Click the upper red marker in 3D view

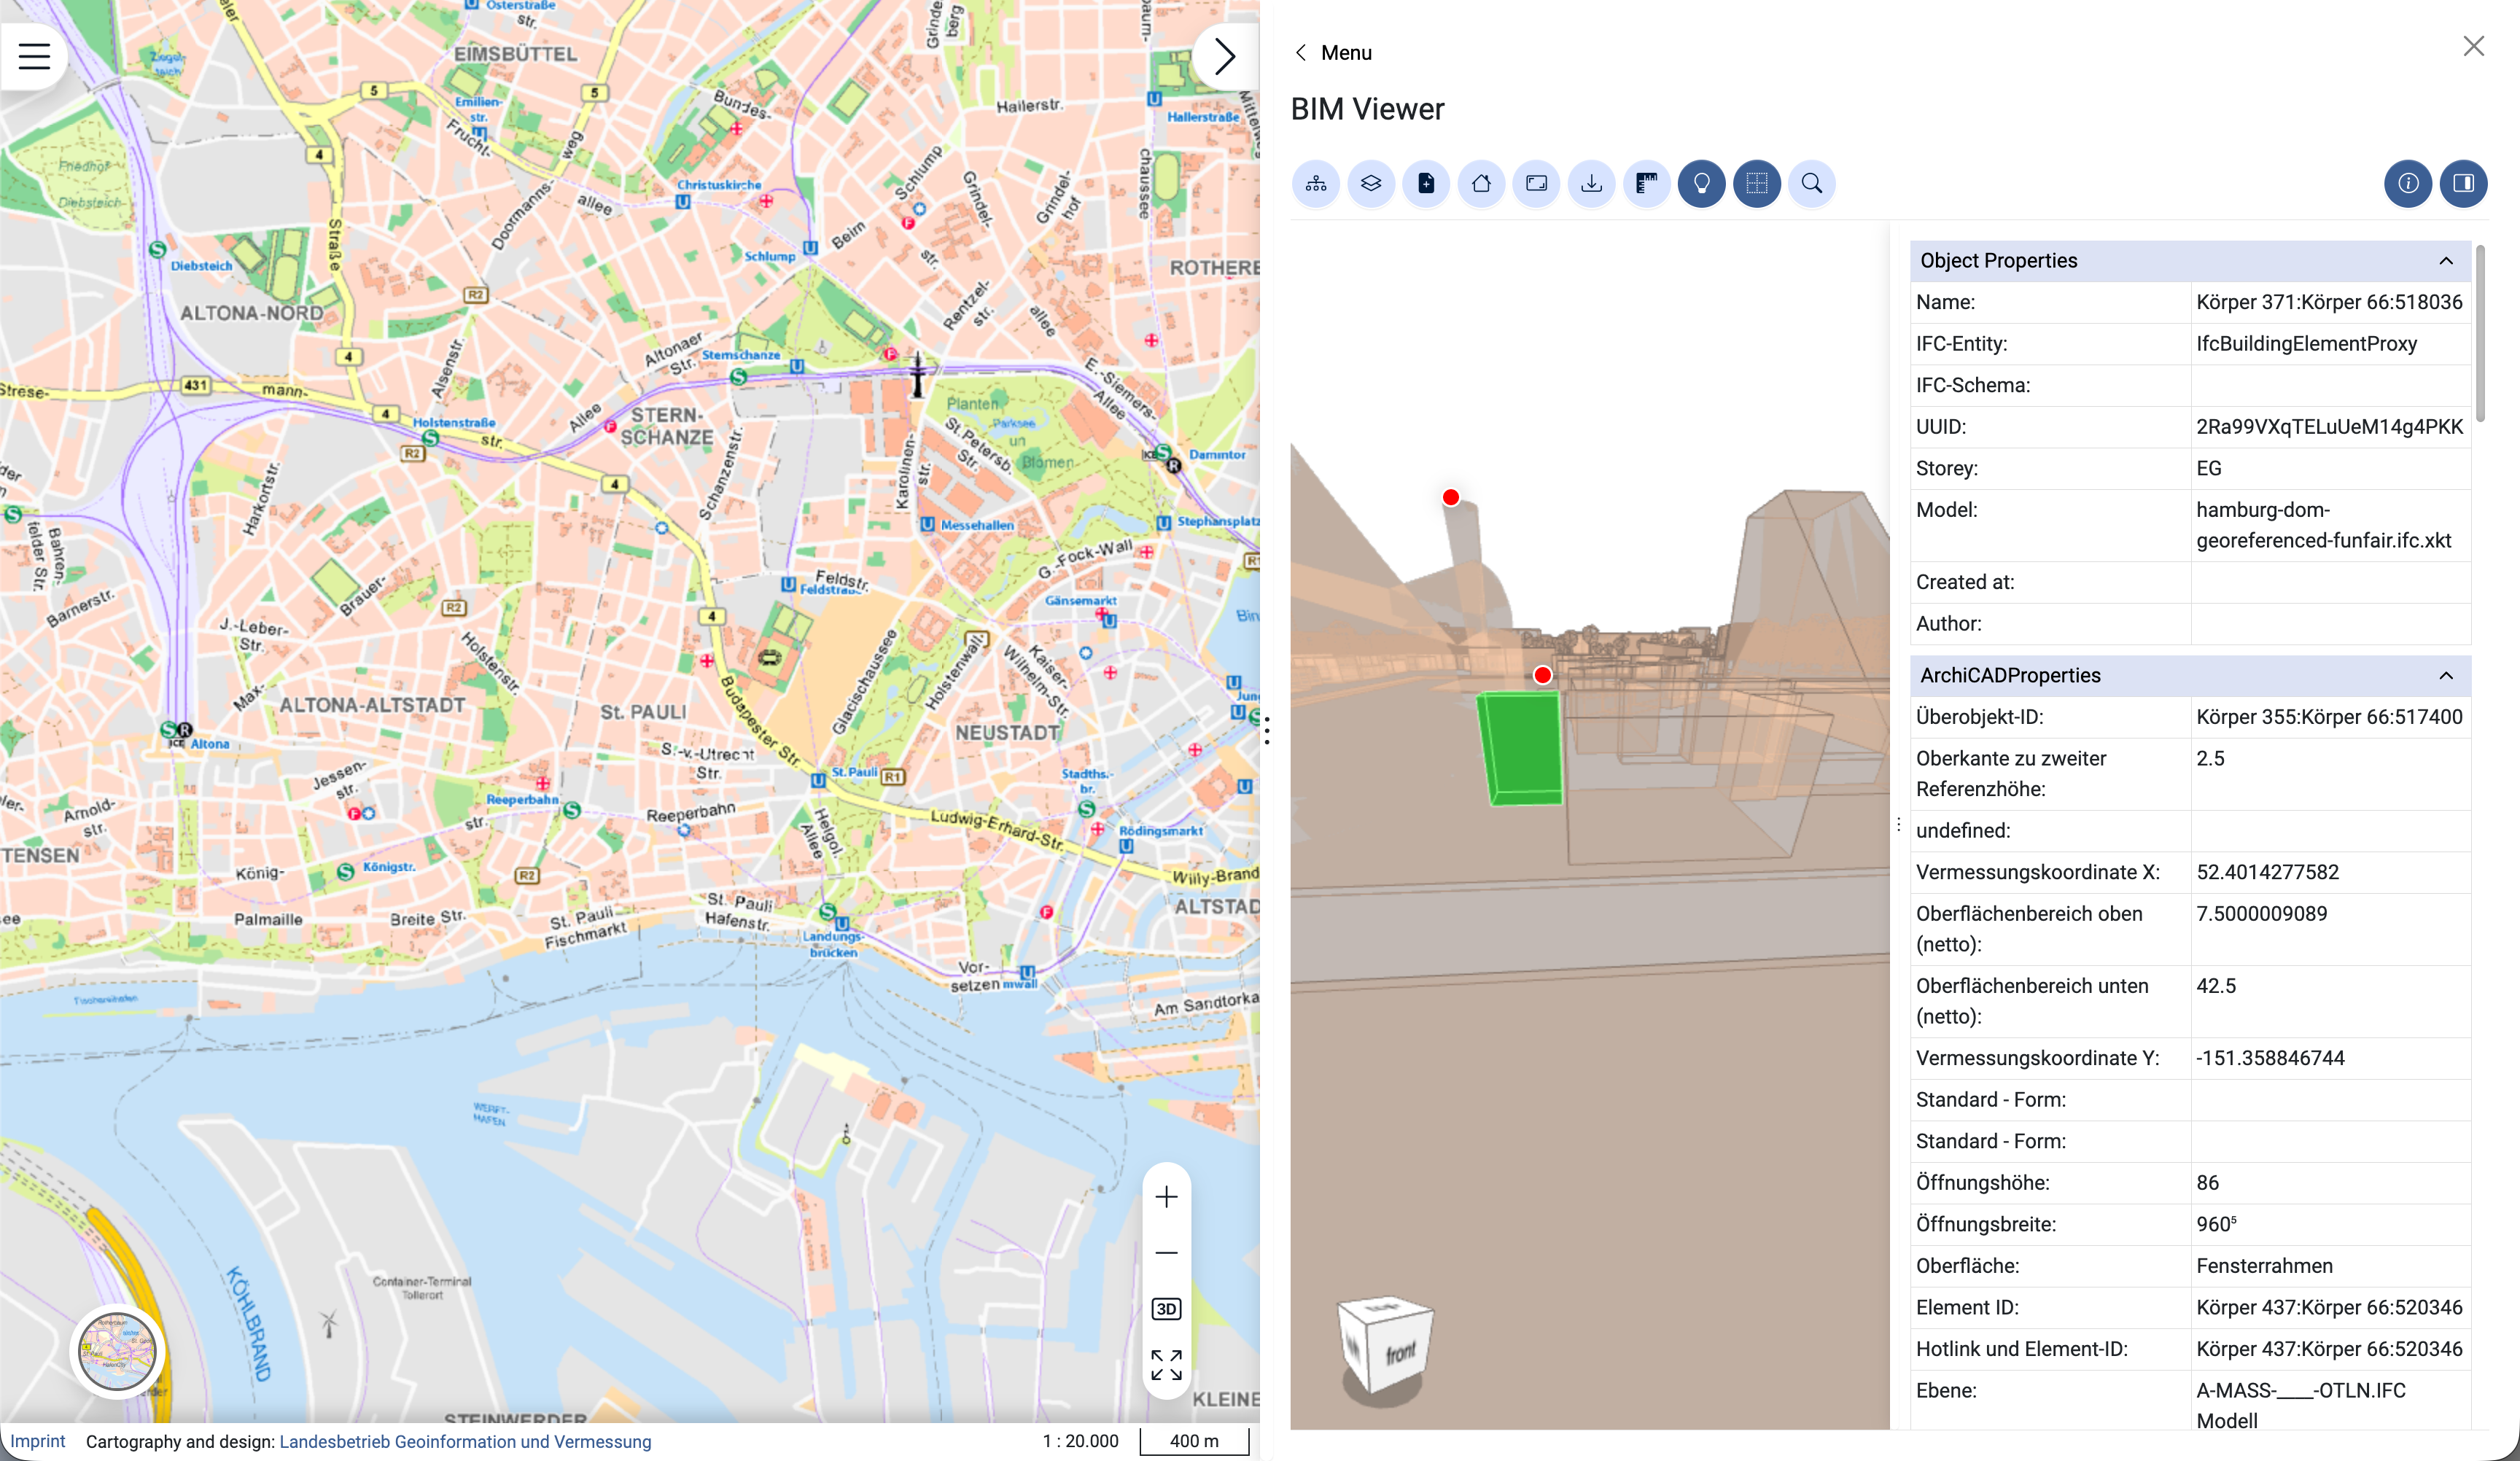(1451, 497)
